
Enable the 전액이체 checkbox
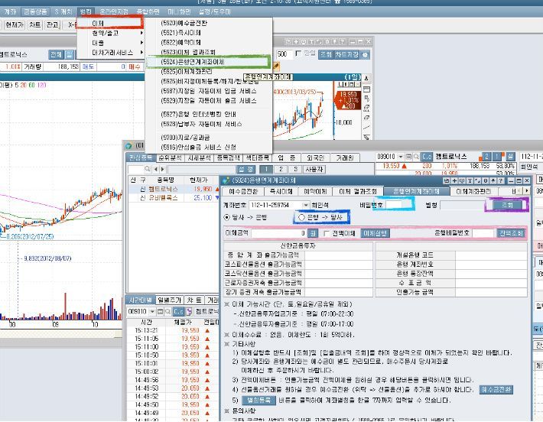pyautogui.click(x=327, y=233)
